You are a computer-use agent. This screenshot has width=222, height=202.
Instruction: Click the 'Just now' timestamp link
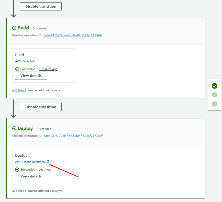pos(45,170)
